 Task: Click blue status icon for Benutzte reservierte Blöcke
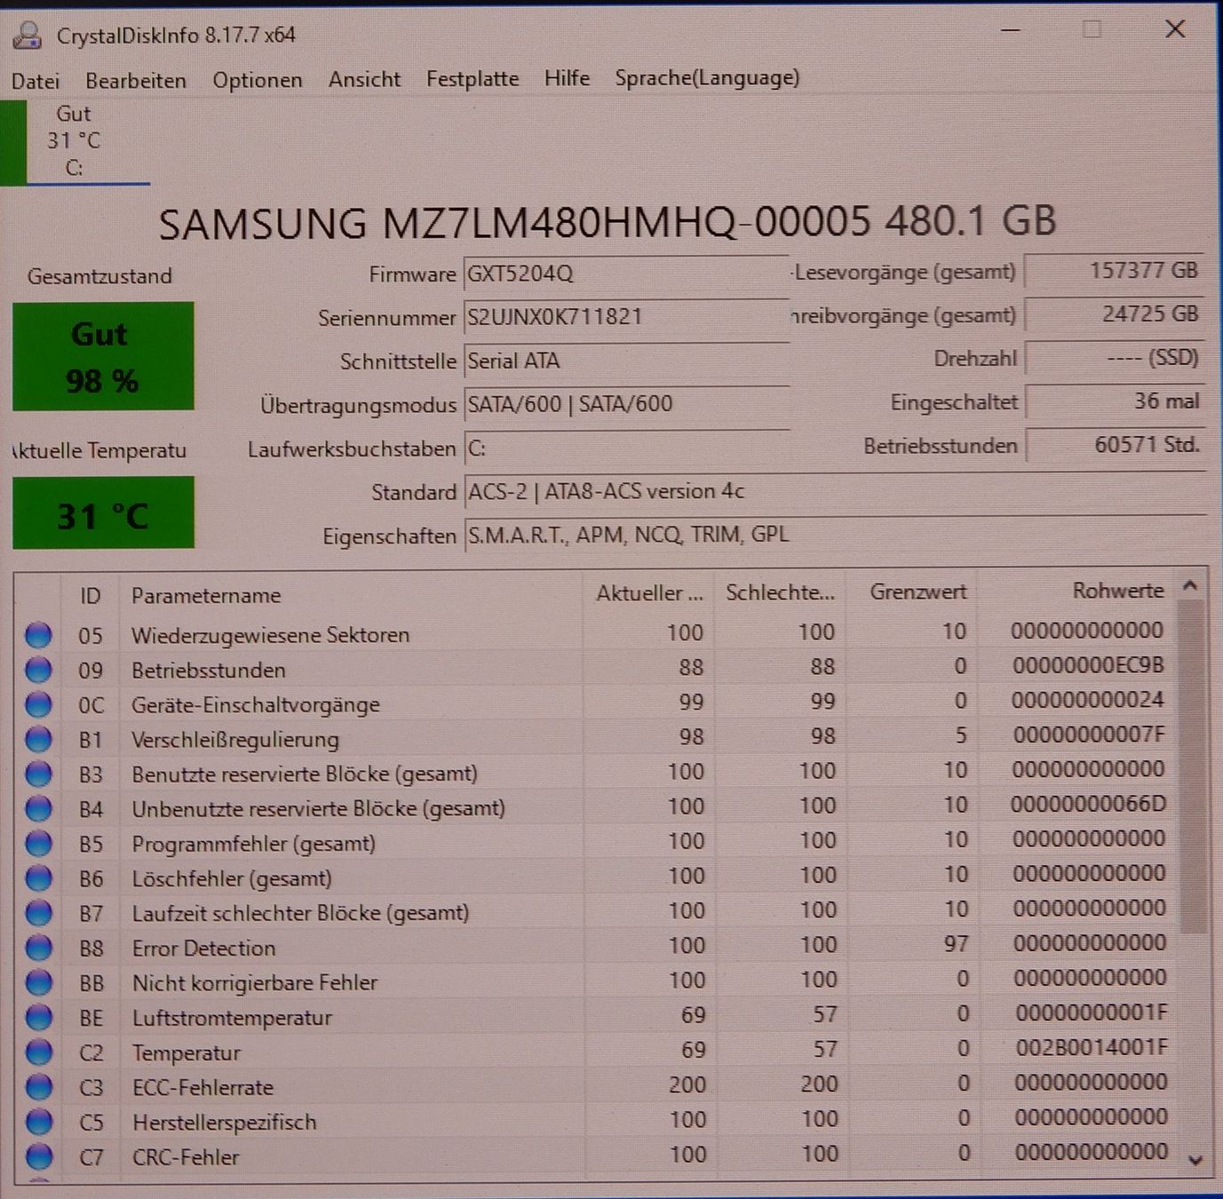[x=38, y=774]
